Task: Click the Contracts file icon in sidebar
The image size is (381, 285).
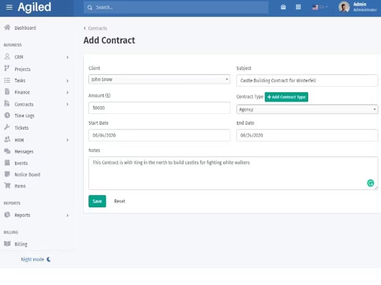Action: [7, 104]
